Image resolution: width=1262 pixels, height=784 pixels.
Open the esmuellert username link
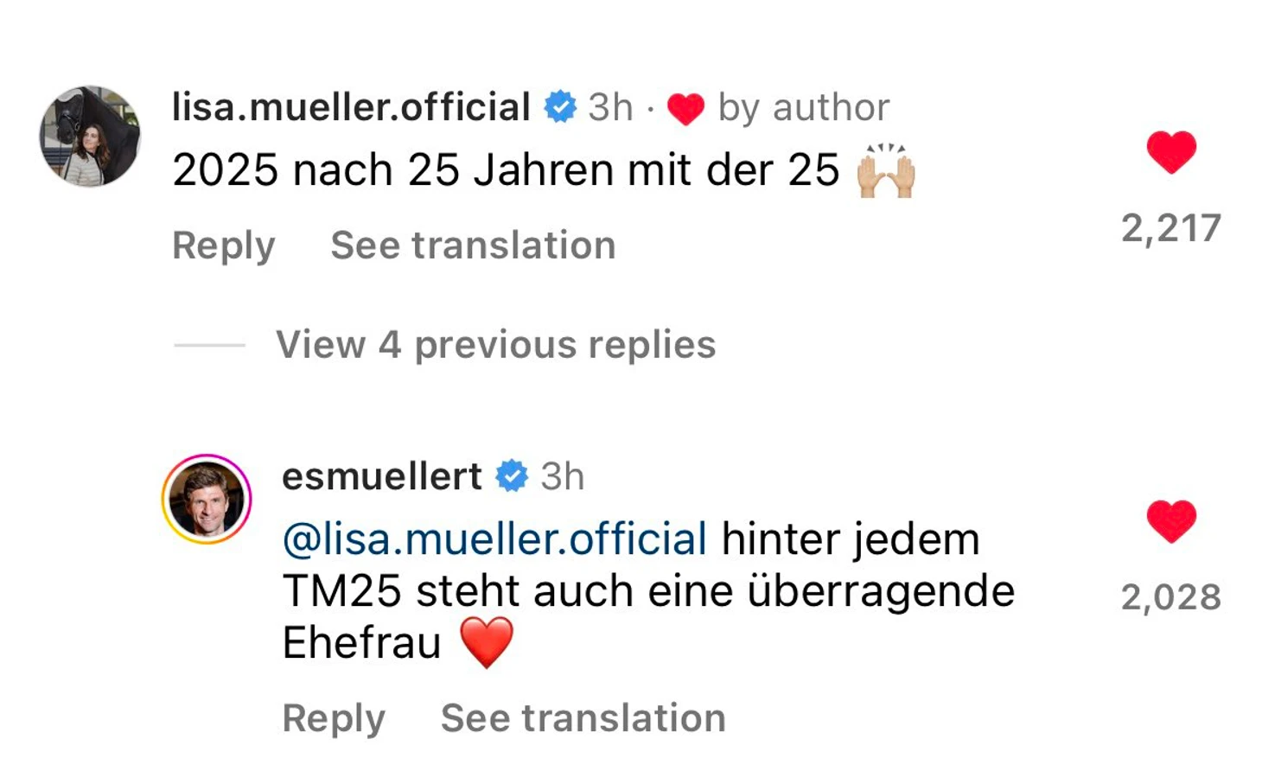(382, 476)
